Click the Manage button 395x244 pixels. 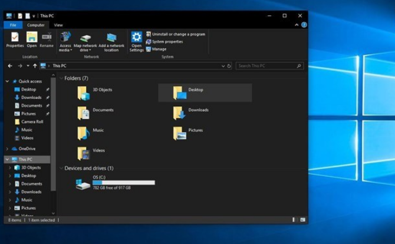click(156, 49)
